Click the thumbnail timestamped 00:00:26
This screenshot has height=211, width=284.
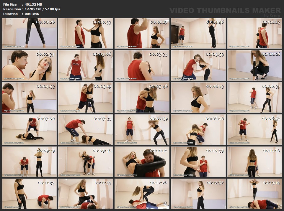coord(29,33)
